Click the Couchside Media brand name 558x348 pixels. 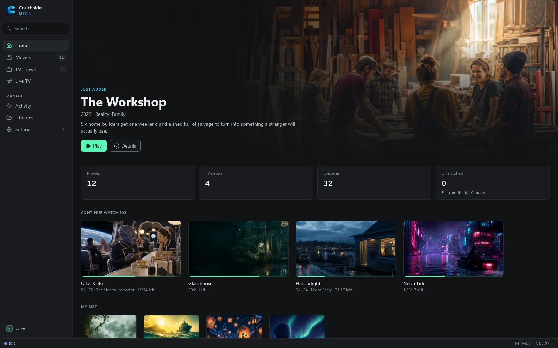point(30,10)
